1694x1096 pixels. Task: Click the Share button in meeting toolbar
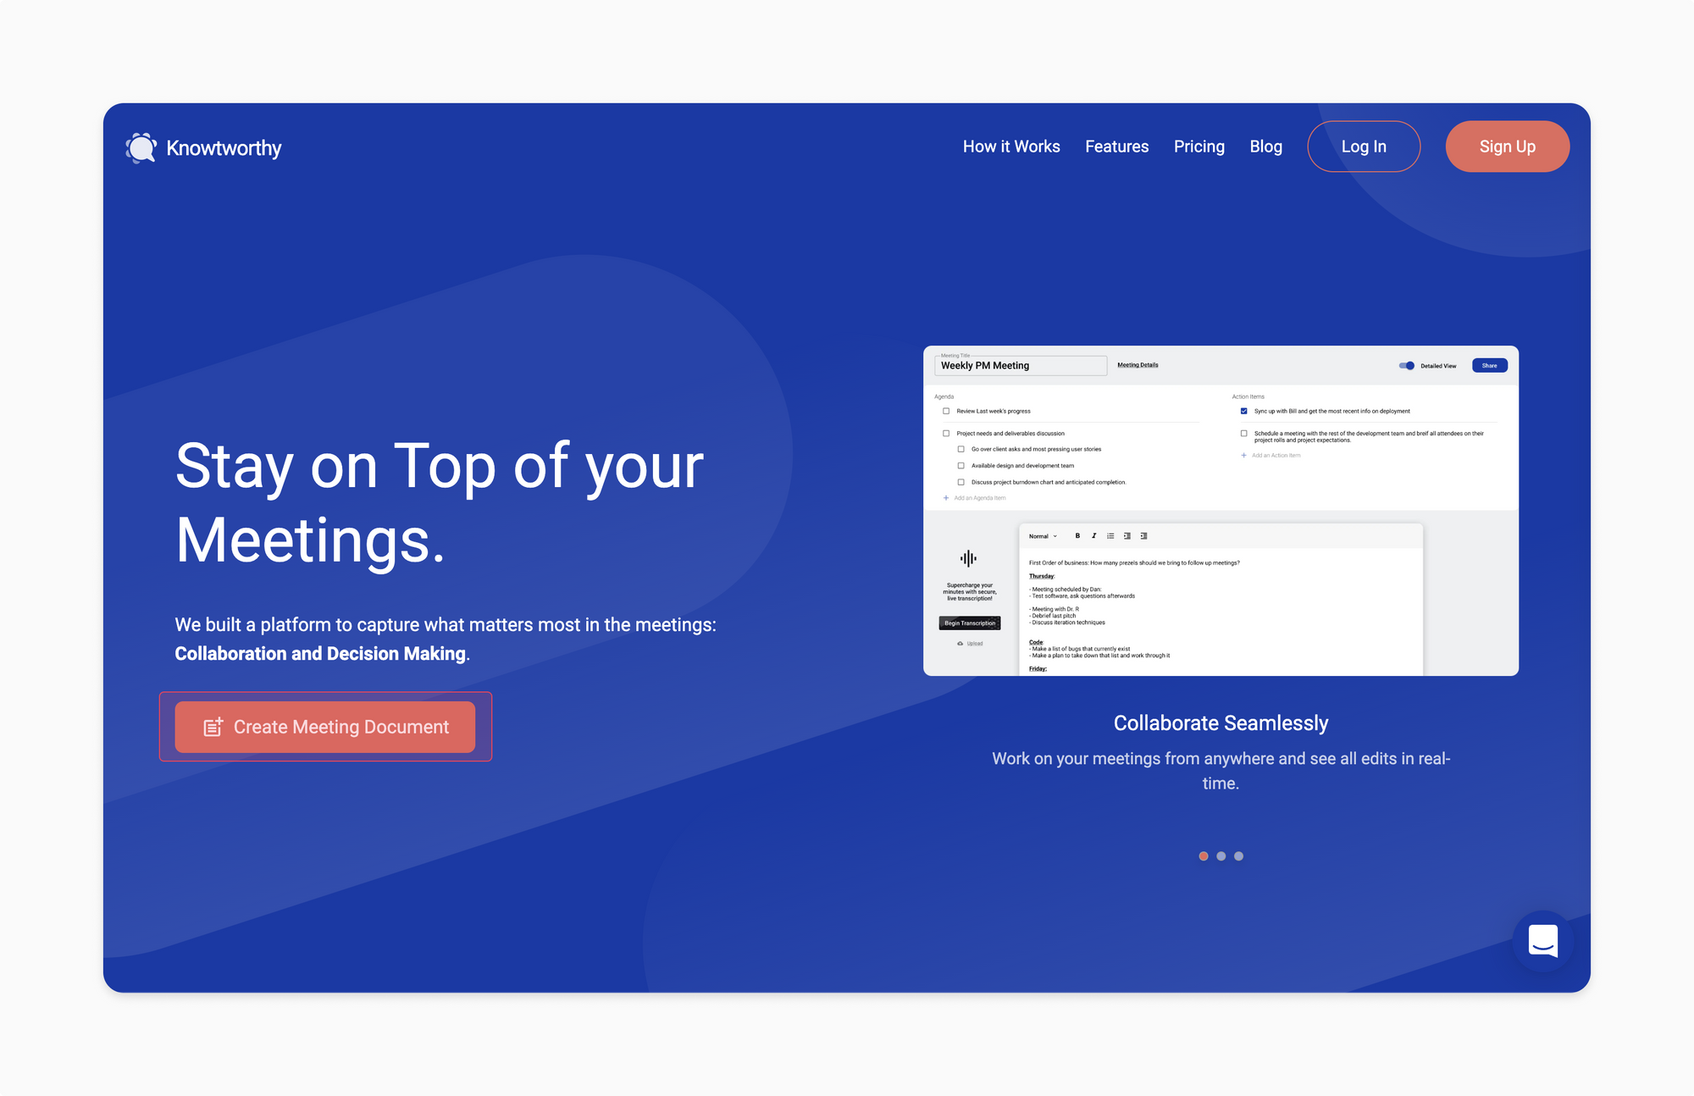1489,365
